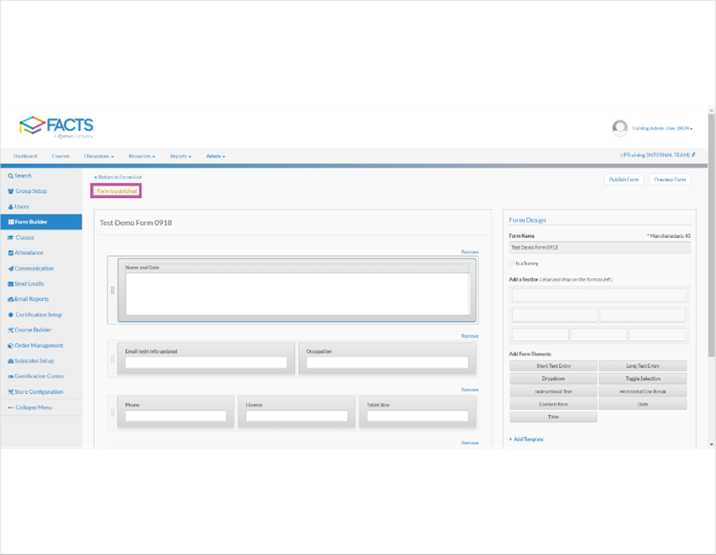Select Time form element
Screen dimensions: 716x555
(554, 417)
